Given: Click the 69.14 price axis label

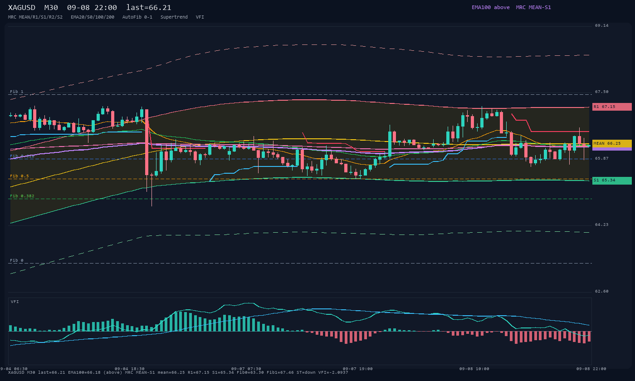Looking at the screenshot, I should [602, 26].
